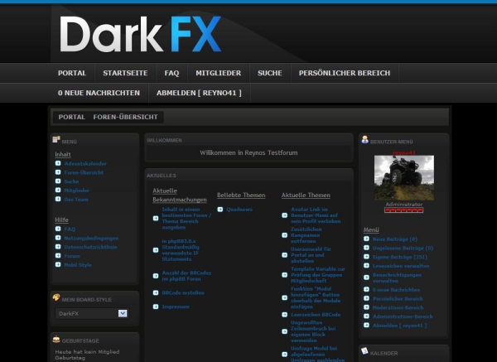Open the Mitglieder menu item
497x362 pixels.
pos(213,73)
